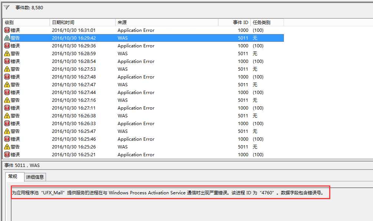This screenshot has width=373, height=221.
Task: Select Application Error event at 16:26:33
Action: point(136,124)
